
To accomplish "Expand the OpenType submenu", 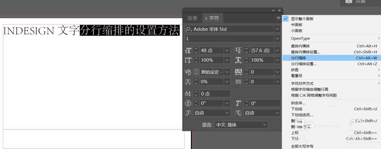I will [x=332, y=38].
